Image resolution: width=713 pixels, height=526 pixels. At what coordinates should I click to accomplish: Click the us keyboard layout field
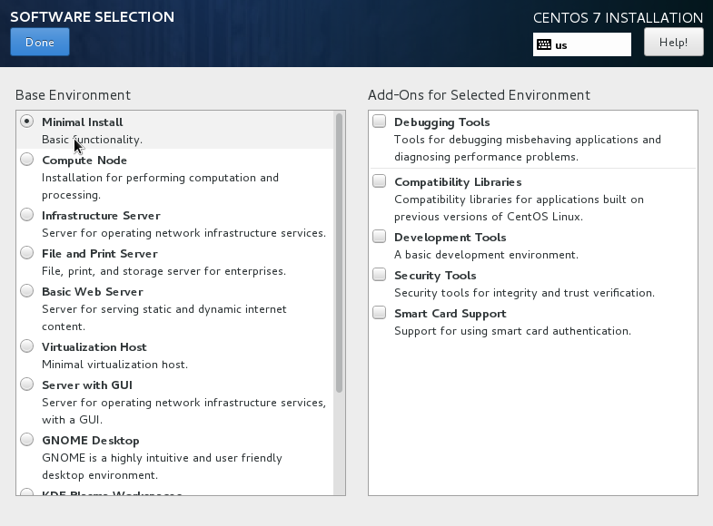pos(582,44)
